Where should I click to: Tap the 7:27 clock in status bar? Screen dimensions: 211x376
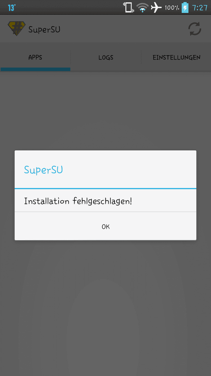tap(200, 8)
